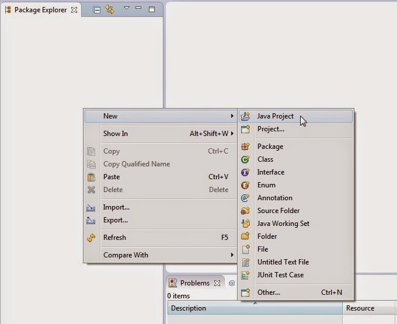Close the Problems tab

[217, 283]
